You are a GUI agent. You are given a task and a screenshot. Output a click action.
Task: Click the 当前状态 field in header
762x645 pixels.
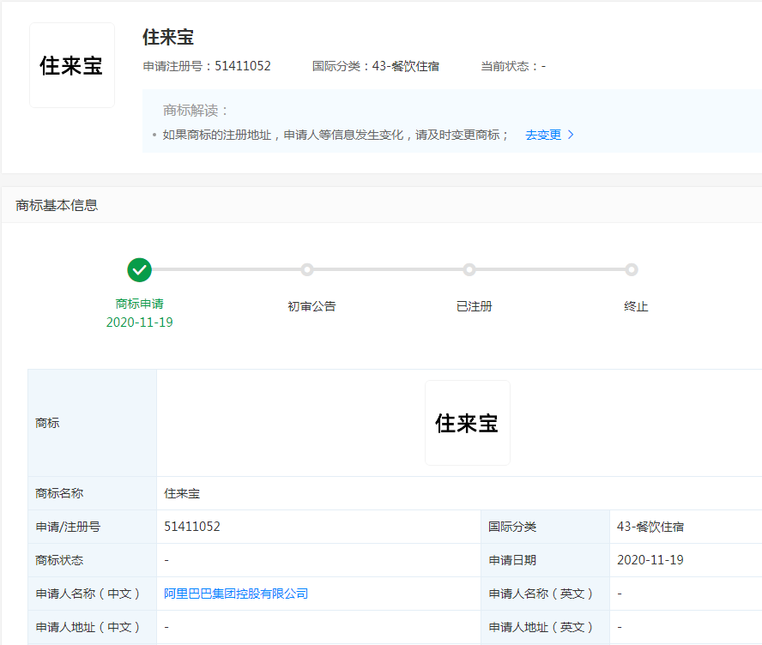(x=515, y=65)
